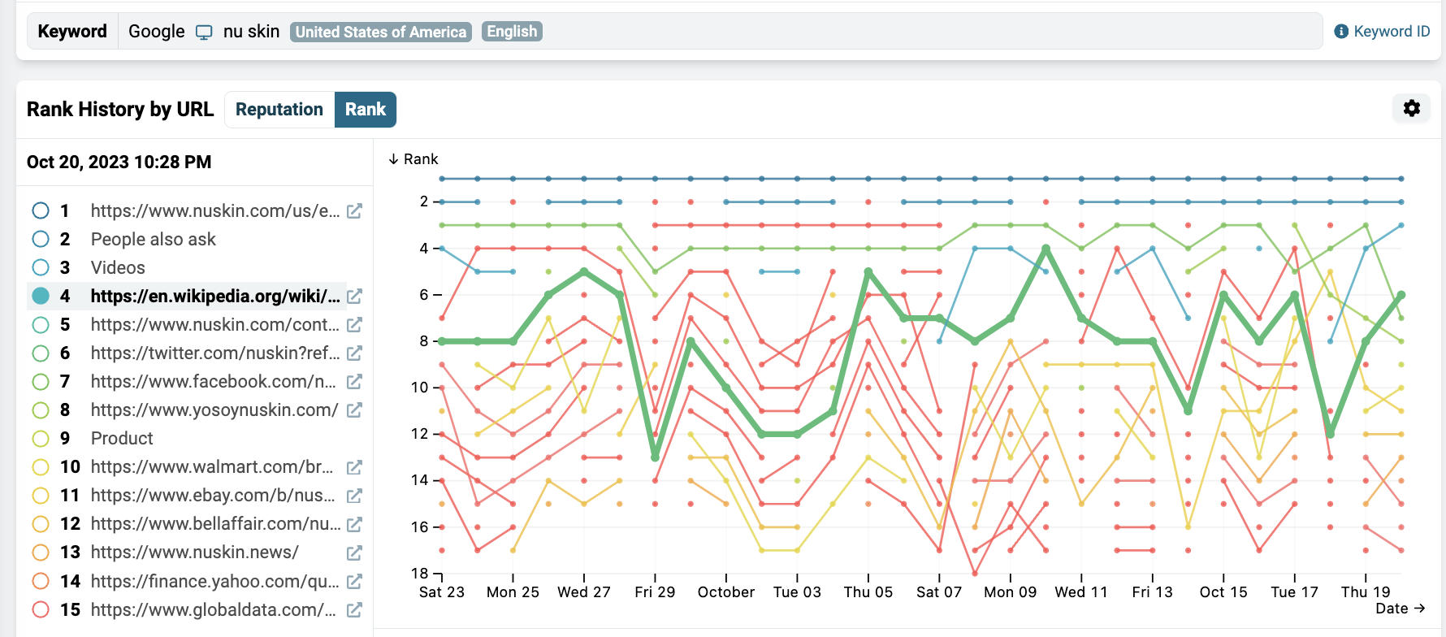
Task: Select the yosoynuskin.com URL entry
Action: [x=214, y=410]
